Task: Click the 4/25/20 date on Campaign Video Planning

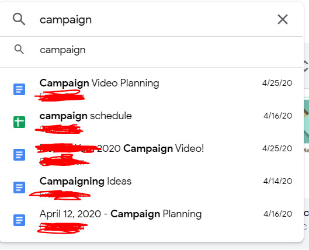Action: [277, 83]
